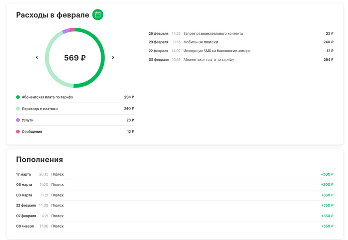Go to next month with right arrow
This screenshot has height=240, width=348.
(113, 58)
